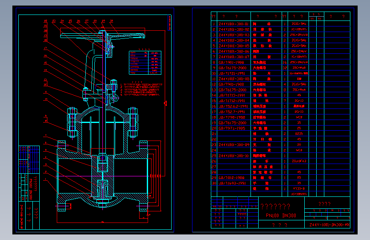This screenshot has height=240, width=370.
Task: Click the JB/T1712-1991 cell
Action: click(x=231, y=101)
